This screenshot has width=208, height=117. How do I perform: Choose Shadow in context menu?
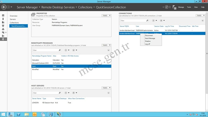151,41
